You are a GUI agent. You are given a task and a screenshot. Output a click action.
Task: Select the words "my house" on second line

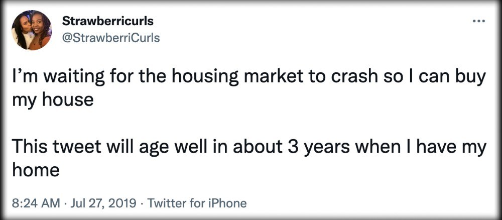pyautogui.click(x=53, y=100)
